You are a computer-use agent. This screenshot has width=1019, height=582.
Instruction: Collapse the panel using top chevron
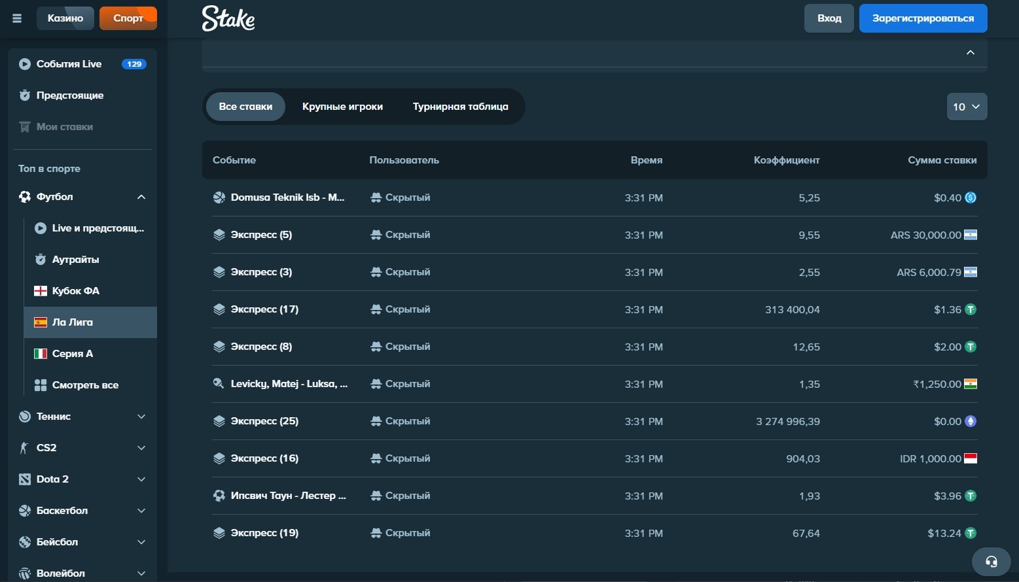tap(971, 52)
